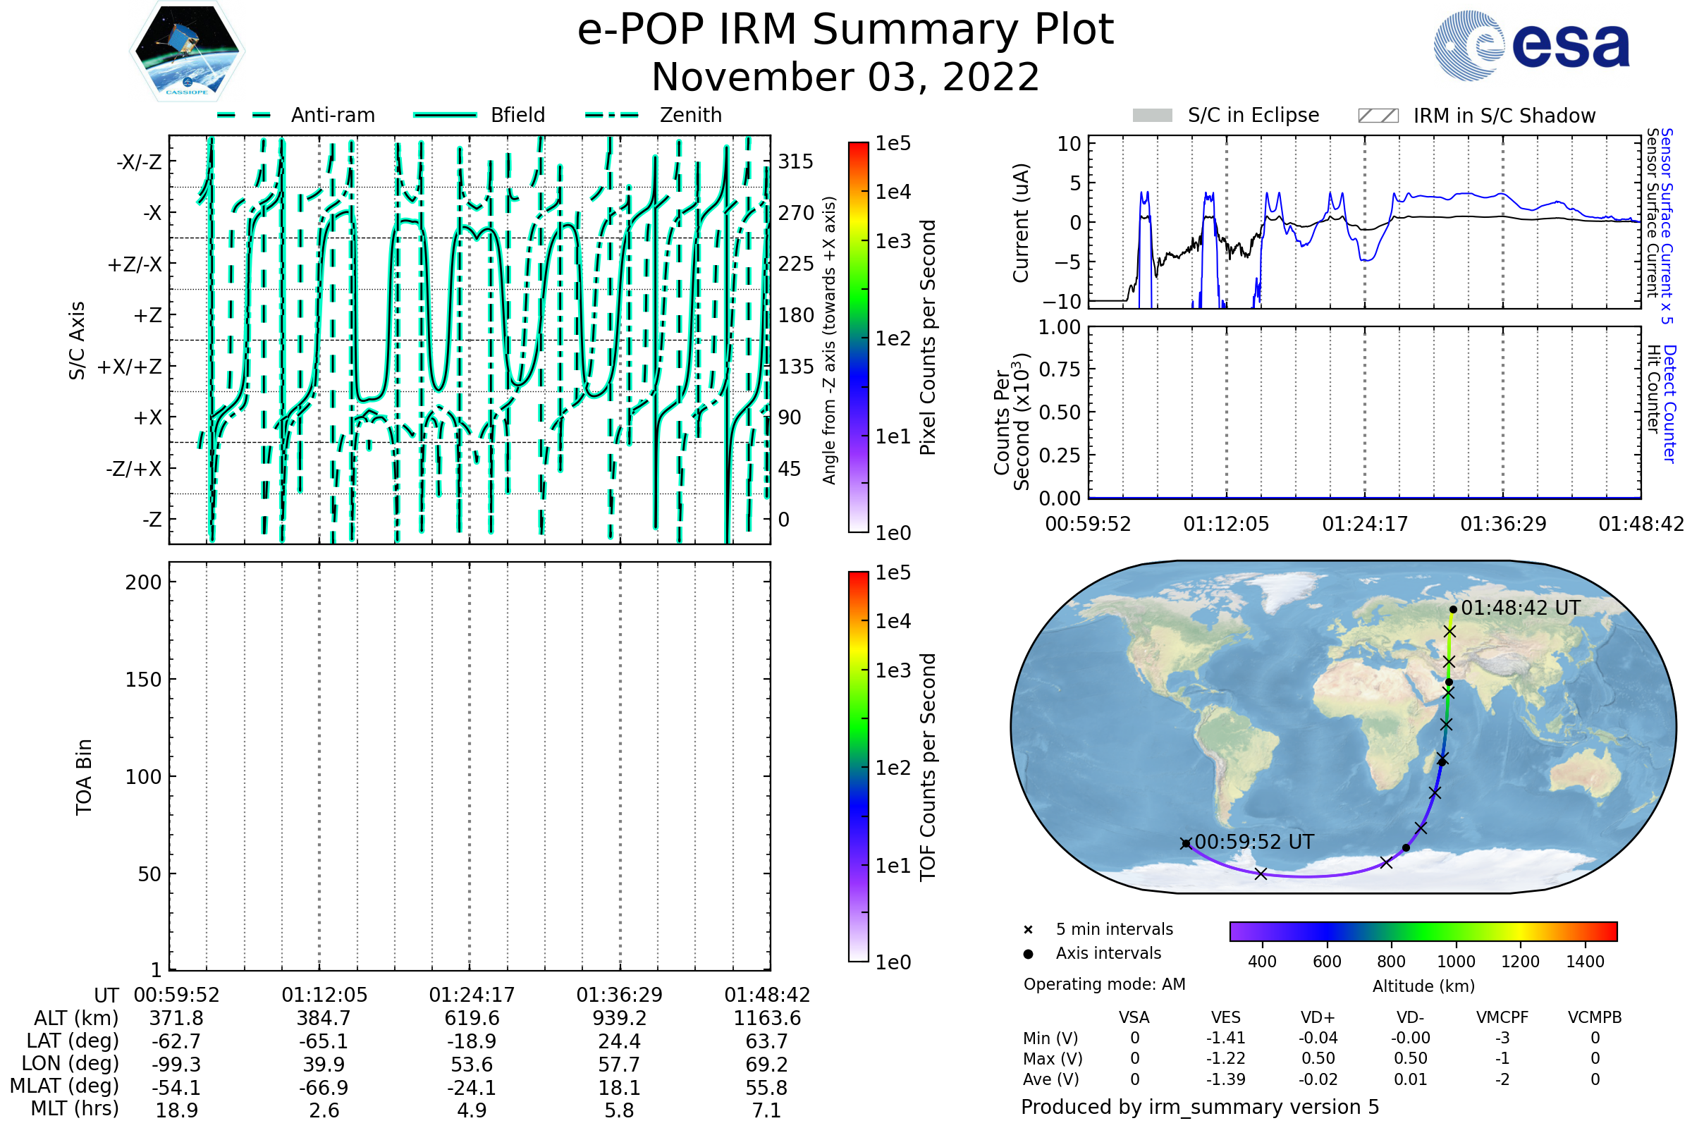The width and height of the screenshot is (1692, 1128).
Task: Click the 01:48:42 UT endpoint on map
Action: [1453, 609]
